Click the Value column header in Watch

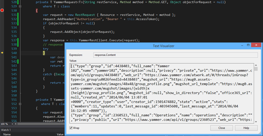coord(60,134)
